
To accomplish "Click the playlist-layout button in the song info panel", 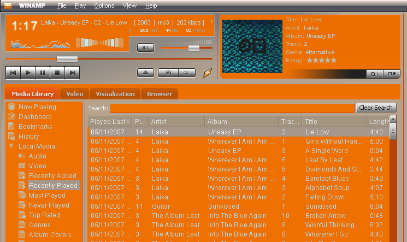I will [391, 74].
